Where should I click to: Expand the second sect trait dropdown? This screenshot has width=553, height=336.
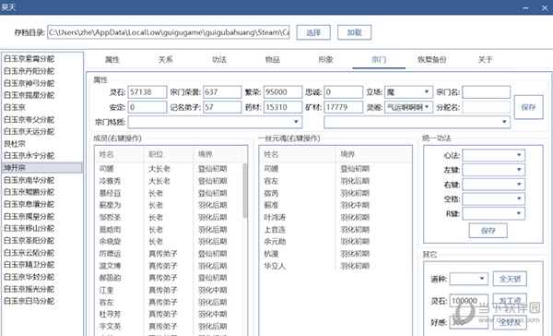click(417, 122)
